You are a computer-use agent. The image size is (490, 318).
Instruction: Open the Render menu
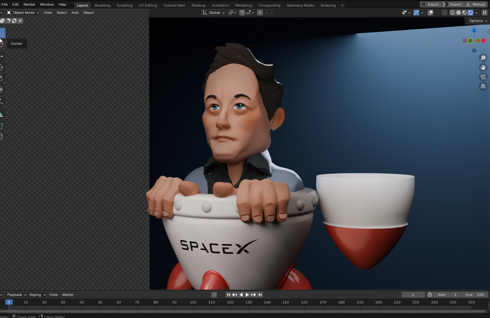pyautogui.click(x=29, y=4)
